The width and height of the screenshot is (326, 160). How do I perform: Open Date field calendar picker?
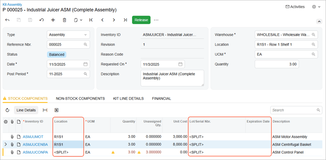[86, 64]
